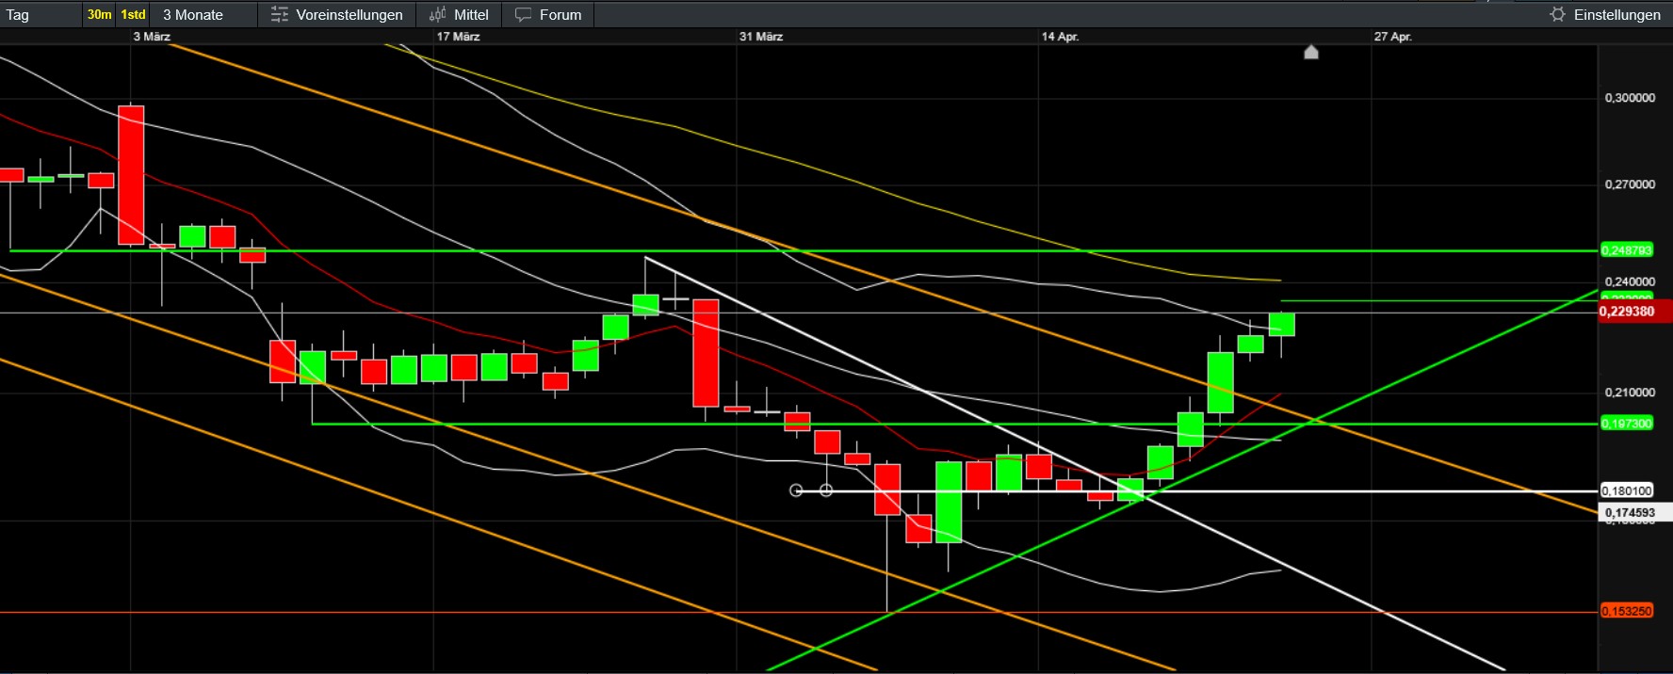Click the right circle handle on white horizontal line
1673x674 pixels.
tap(826, 490)
